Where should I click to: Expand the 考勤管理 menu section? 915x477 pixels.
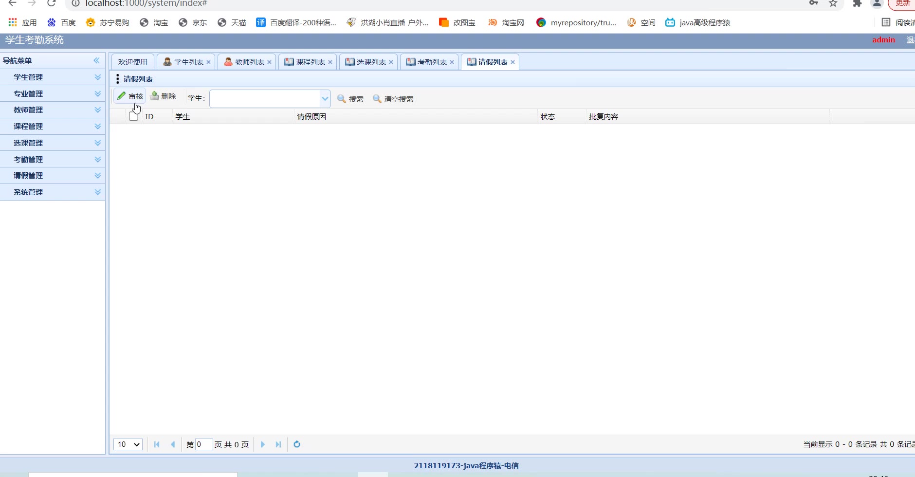pos(53,159)
